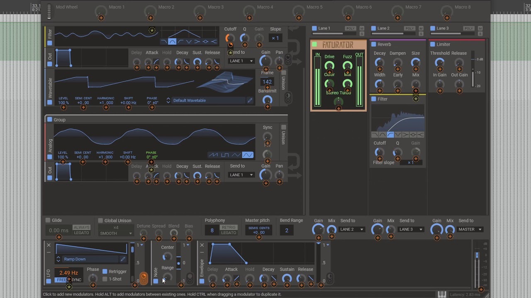Image resolution: width=531 pixels, height=298 pixels.
Task: Add modulation to Master pitch plus icon
Action: 259,237
